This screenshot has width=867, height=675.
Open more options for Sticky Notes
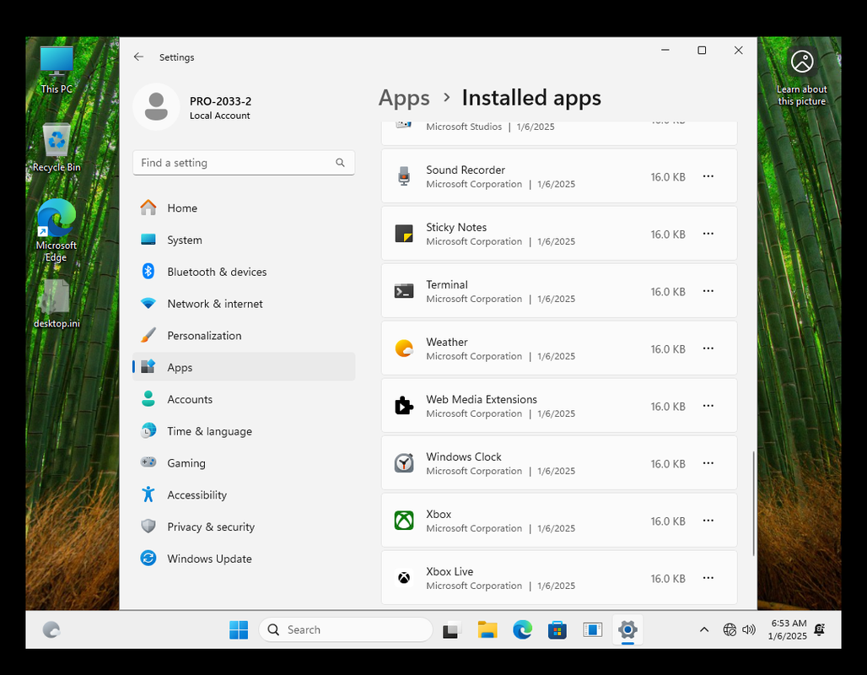tap(708, 234)
